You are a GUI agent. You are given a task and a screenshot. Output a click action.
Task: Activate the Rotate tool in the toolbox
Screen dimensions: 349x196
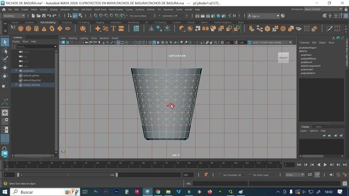(5, 76)
